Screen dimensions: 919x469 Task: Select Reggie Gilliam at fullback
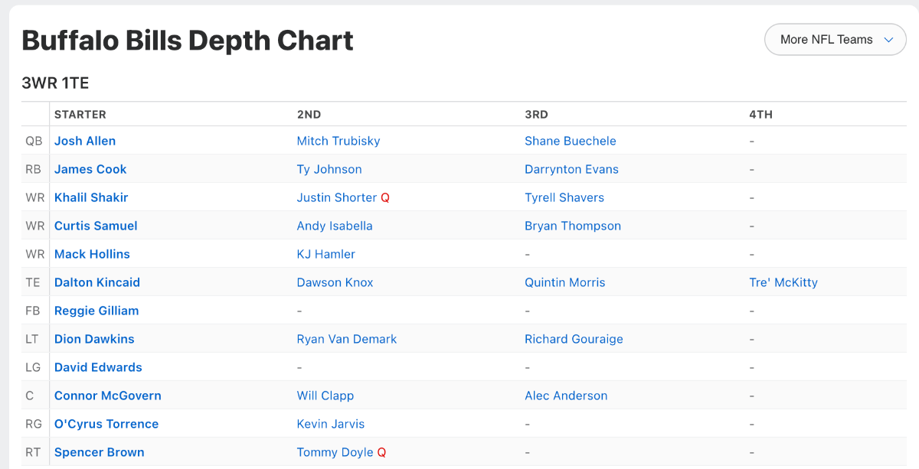pyautogui.click(x=96, y=311)
